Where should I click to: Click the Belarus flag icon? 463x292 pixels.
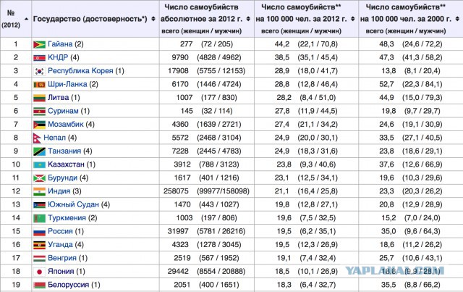[x=39, y=285]
